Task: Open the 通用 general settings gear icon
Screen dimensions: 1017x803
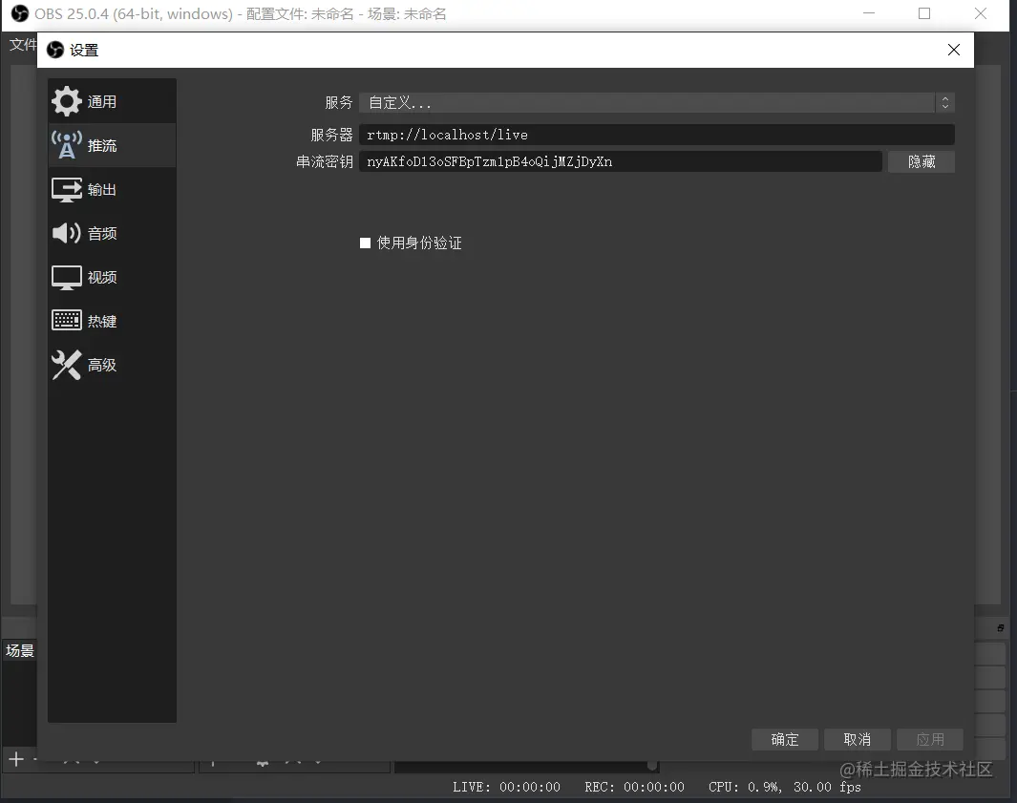Action: point(66,102)
